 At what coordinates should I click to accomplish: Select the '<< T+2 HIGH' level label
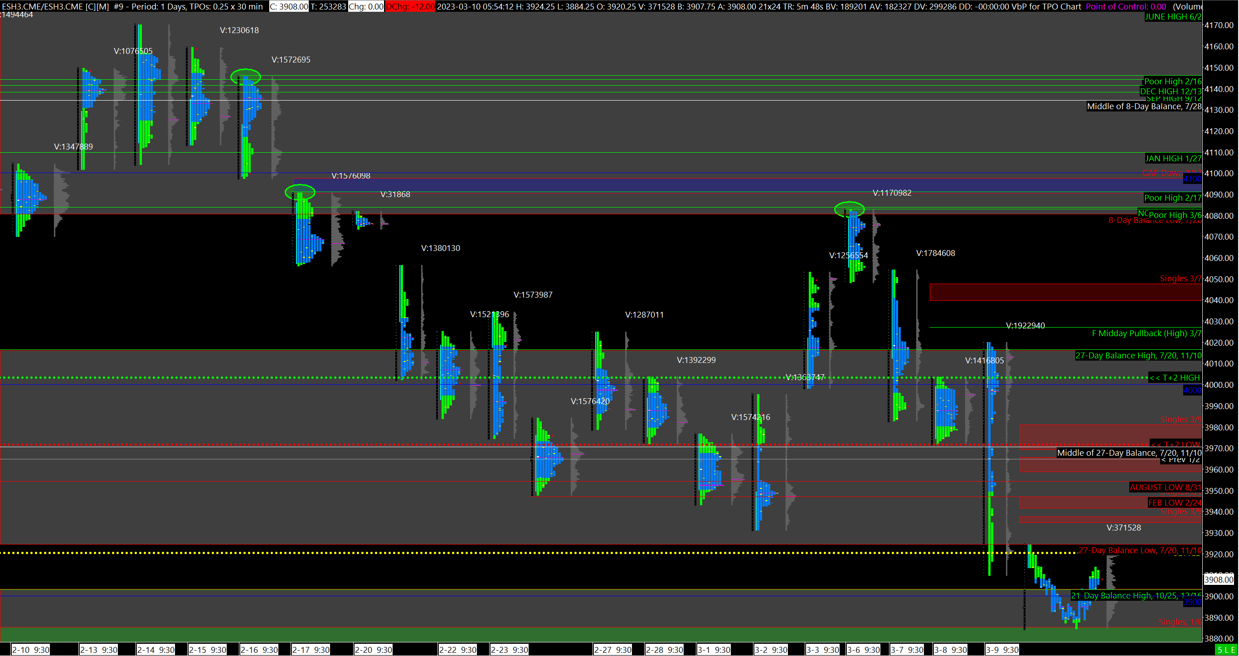point(1174,378)
